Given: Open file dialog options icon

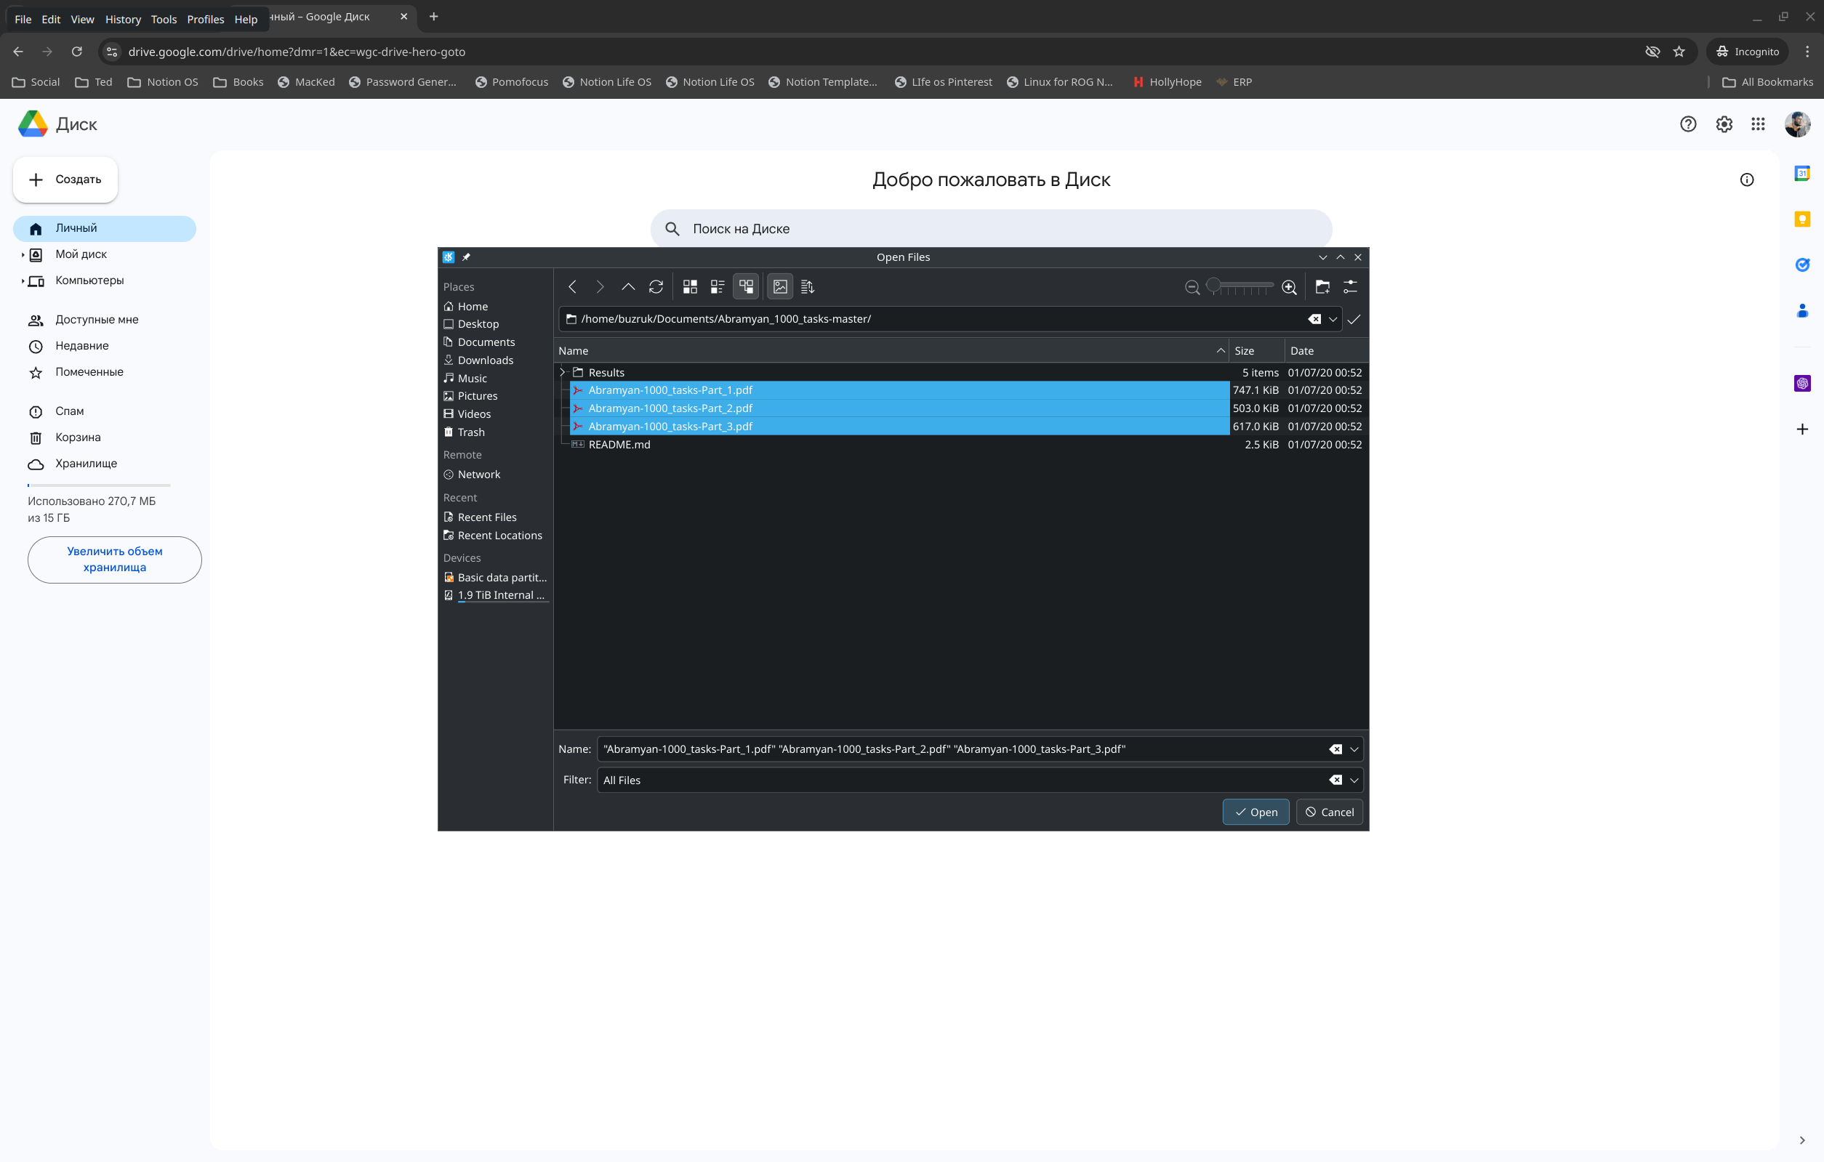Looking at the screenshot, I should coord(1351,287).
